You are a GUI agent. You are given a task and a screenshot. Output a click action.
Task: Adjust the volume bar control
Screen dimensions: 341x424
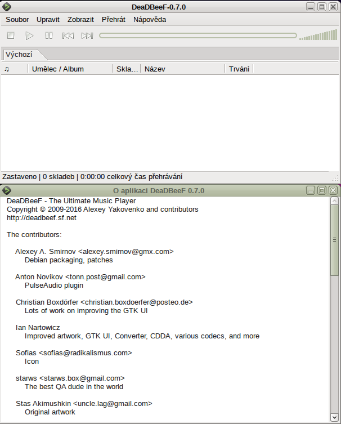click(x=318, y=34)
